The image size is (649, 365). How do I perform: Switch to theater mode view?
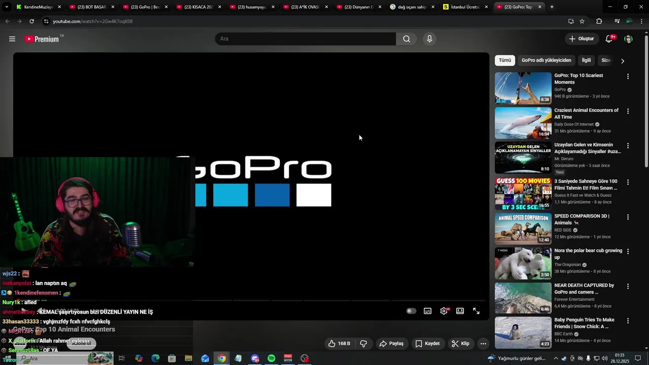(460, 311)
